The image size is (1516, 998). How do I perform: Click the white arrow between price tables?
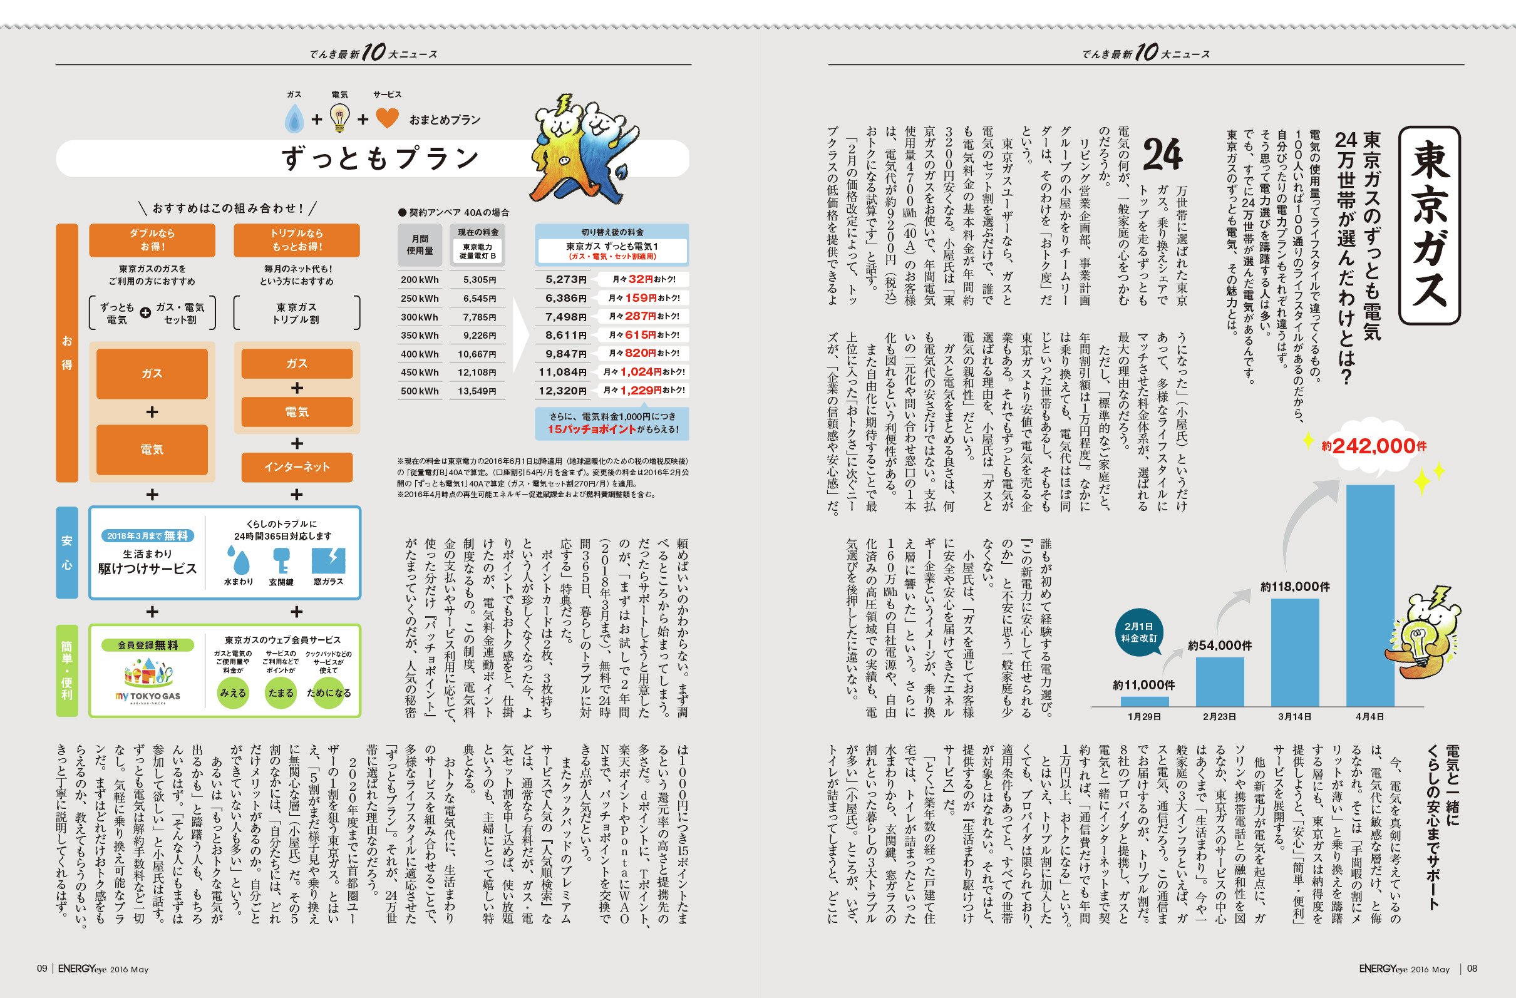(521, 334)
